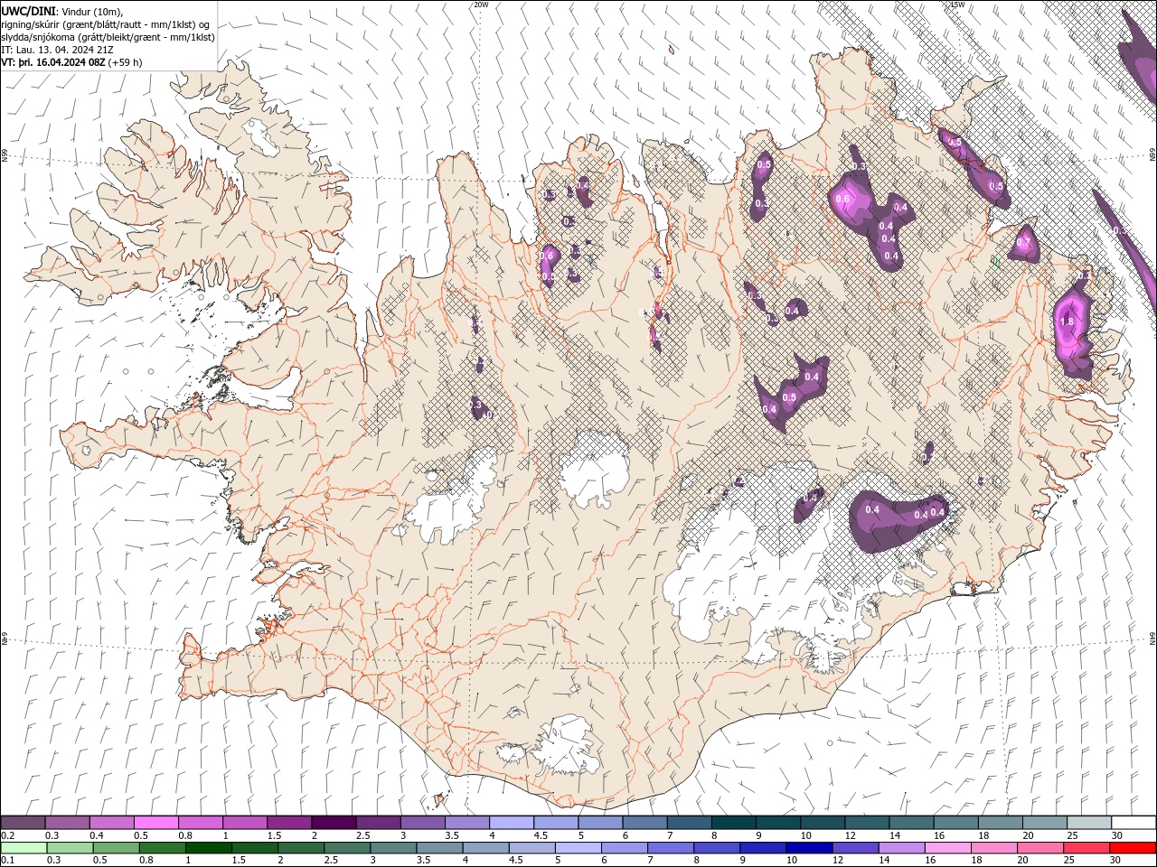Pick the violet rain swatch between 12 and 14

pyautogui.click(x=854, y=848)
